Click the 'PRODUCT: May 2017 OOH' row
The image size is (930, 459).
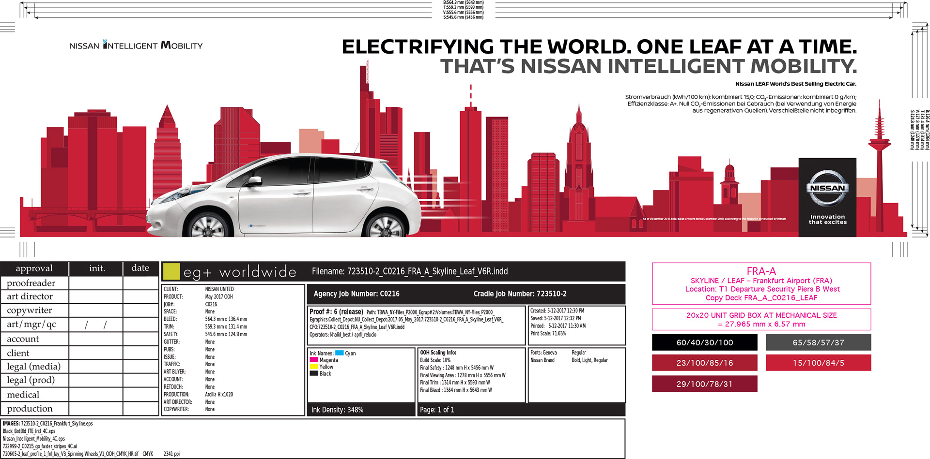tap(198, 296)
